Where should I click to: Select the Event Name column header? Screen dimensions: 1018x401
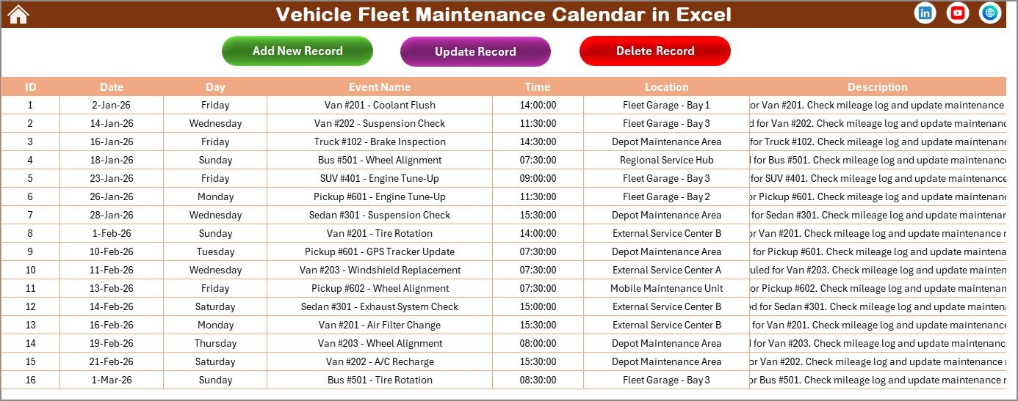pos(379,87)
